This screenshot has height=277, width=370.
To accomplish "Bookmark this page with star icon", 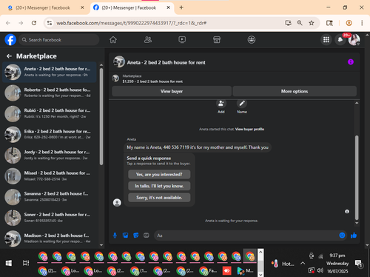I will pos(312,23).
